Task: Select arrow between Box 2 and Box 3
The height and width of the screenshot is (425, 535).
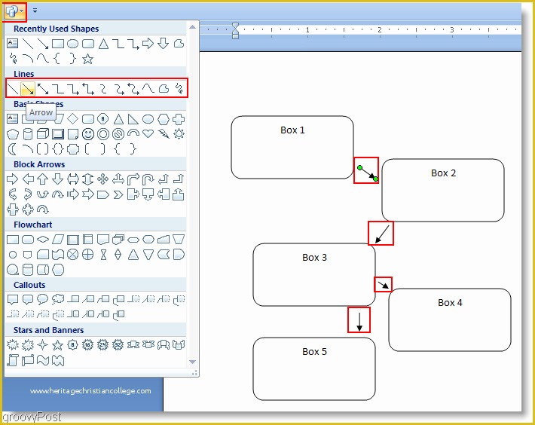Action: pos(382,234)
